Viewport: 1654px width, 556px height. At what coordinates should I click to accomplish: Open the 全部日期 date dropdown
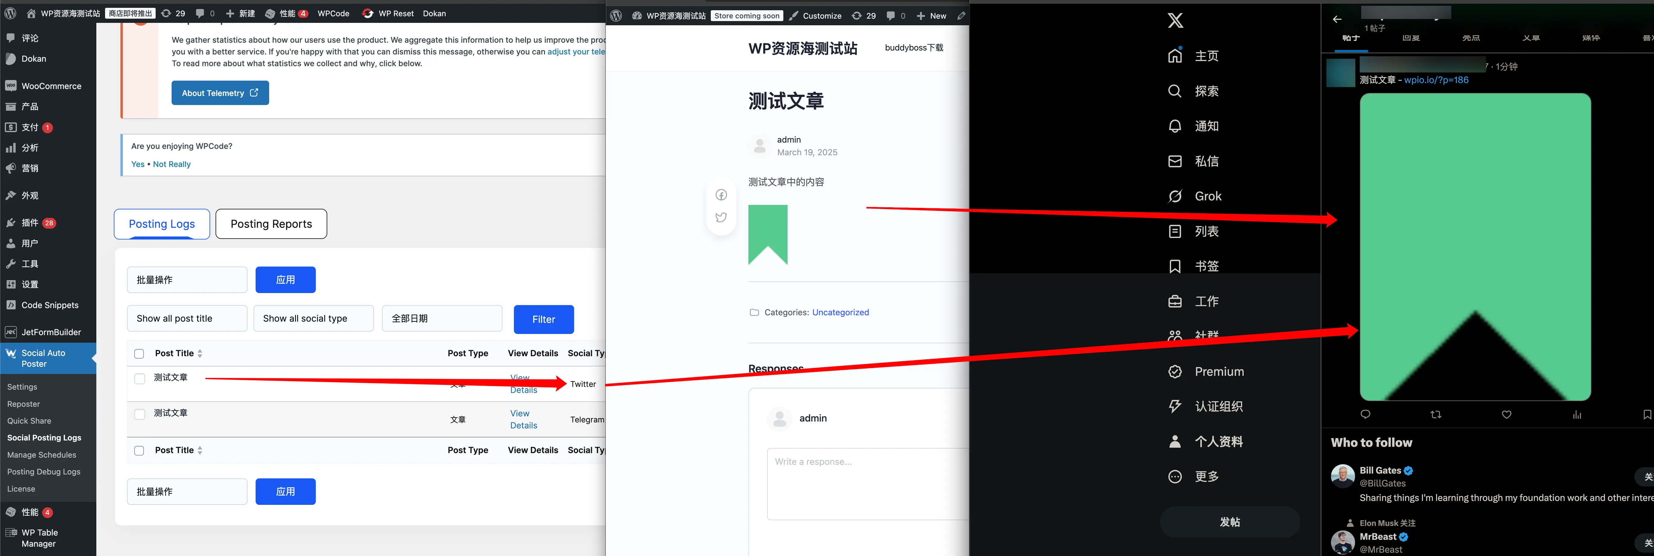(x=442, y=318)
